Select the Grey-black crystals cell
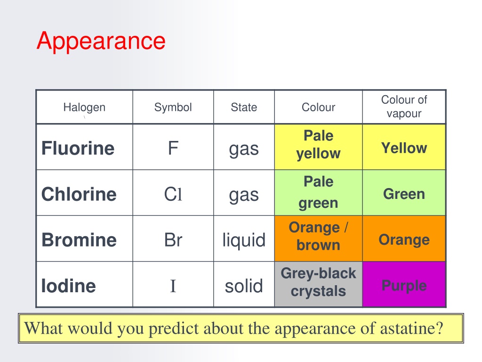The height and width of the screenshot is (362, 482). point(319,284)
